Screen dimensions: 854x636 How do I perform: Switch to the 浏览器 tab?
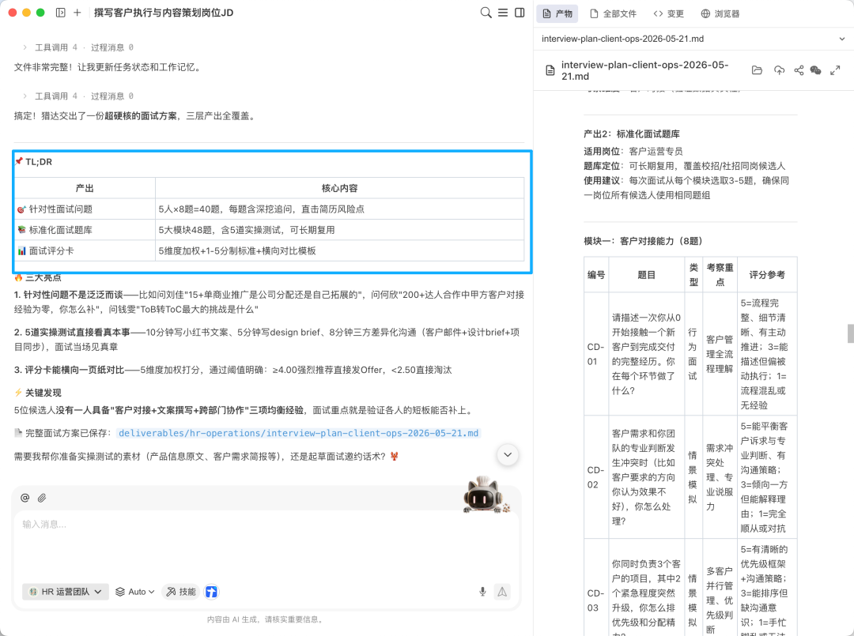click(720, 13)
